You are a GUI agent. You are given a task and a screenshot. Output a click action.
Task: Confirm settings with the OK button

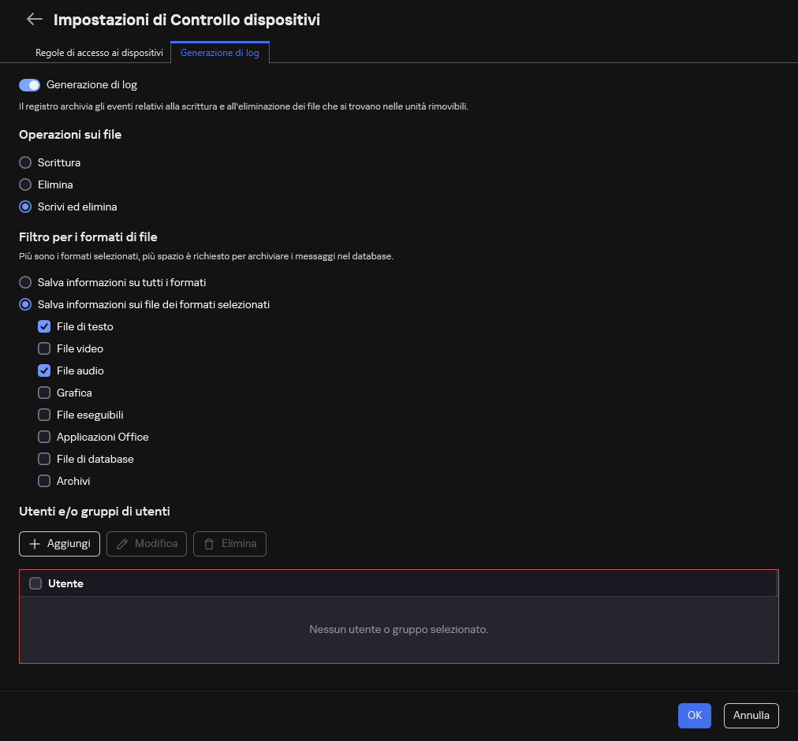coord(694,715)
